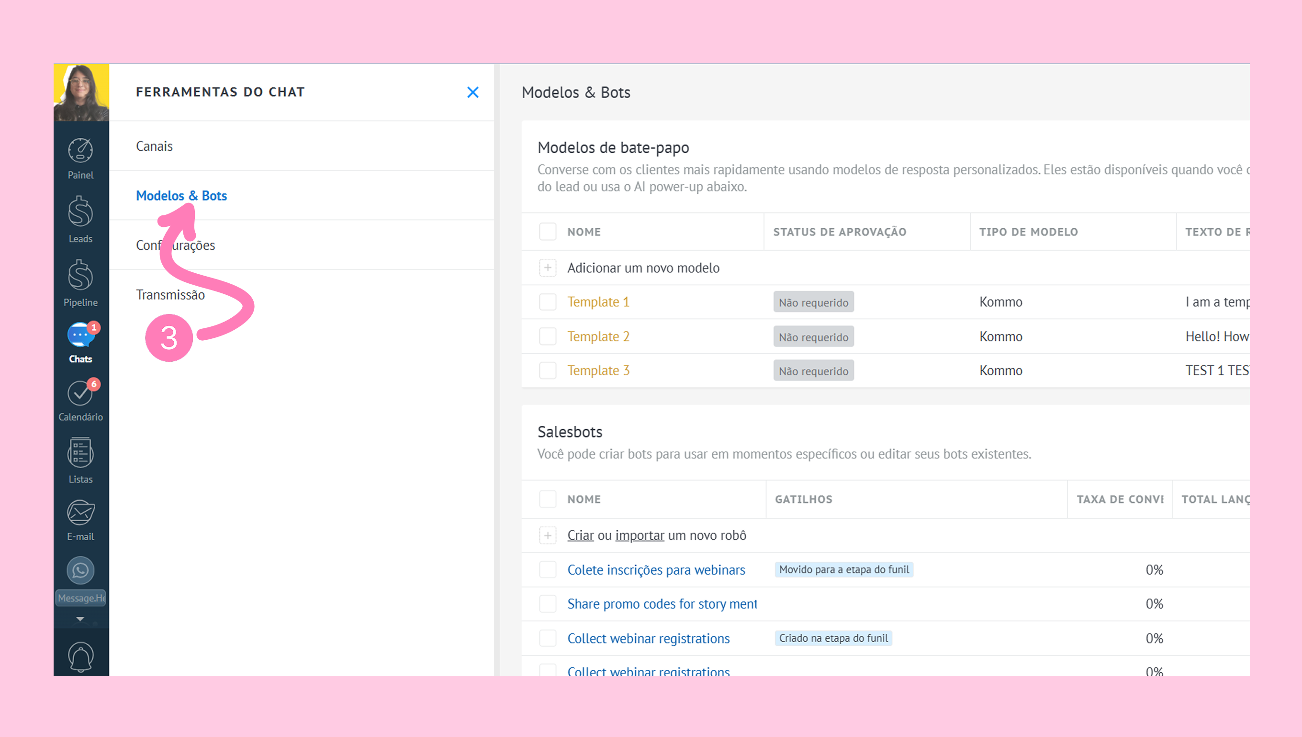Viewport: 1302px width, 737px height.
Task: Open Template 2 link
Action: [x=598, y=336]
